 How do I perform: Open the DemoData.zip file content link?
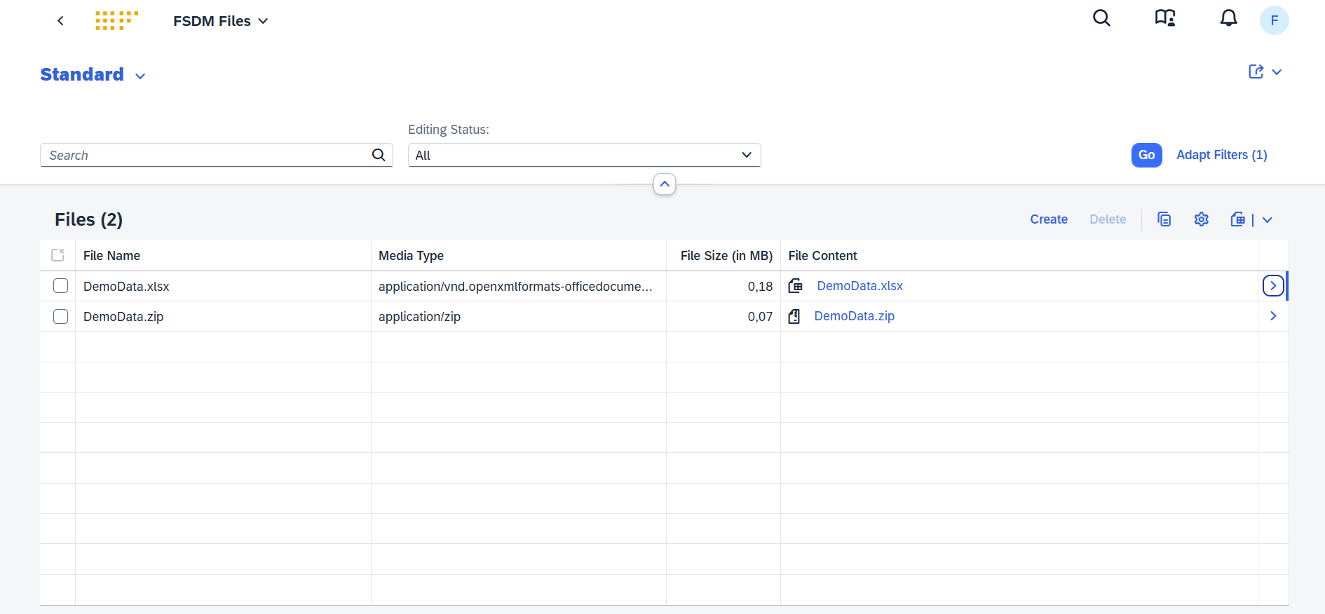click(854, 316)
